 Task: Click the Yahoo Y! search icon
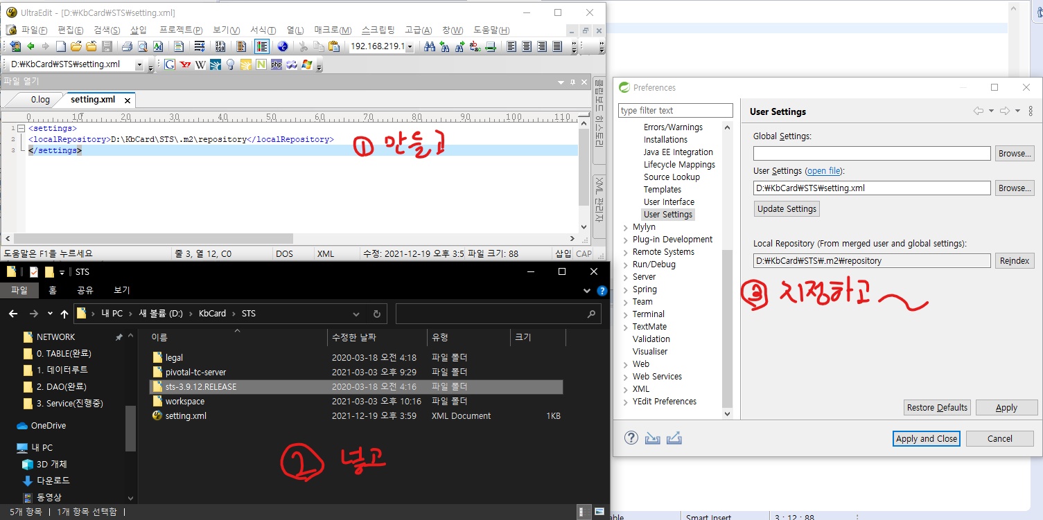[x=185, y=64]
